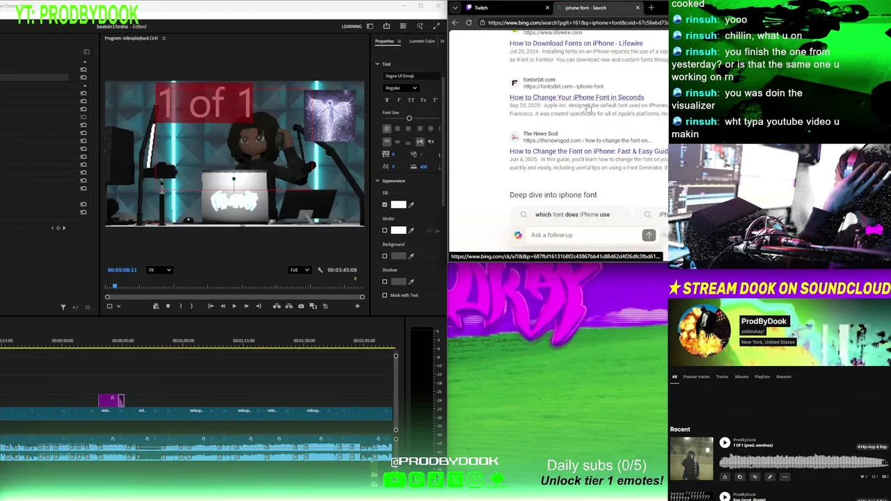Image resolution: width=891 pixels, height=501 pixels.
Task: Play the program monitor video
Action: (x=234, y=306)
